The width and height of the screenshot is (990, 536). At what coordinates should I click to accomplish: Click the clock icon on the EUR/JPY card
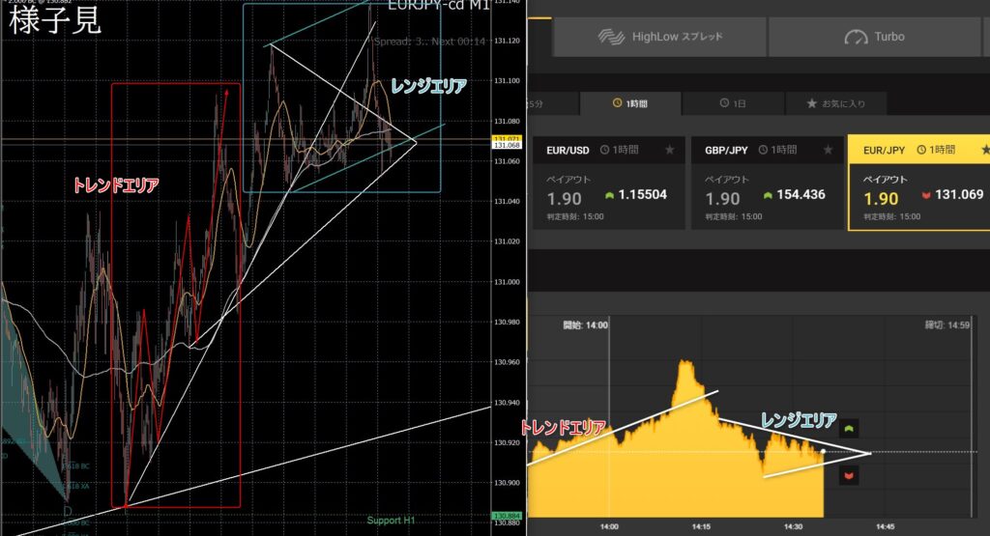921,150
